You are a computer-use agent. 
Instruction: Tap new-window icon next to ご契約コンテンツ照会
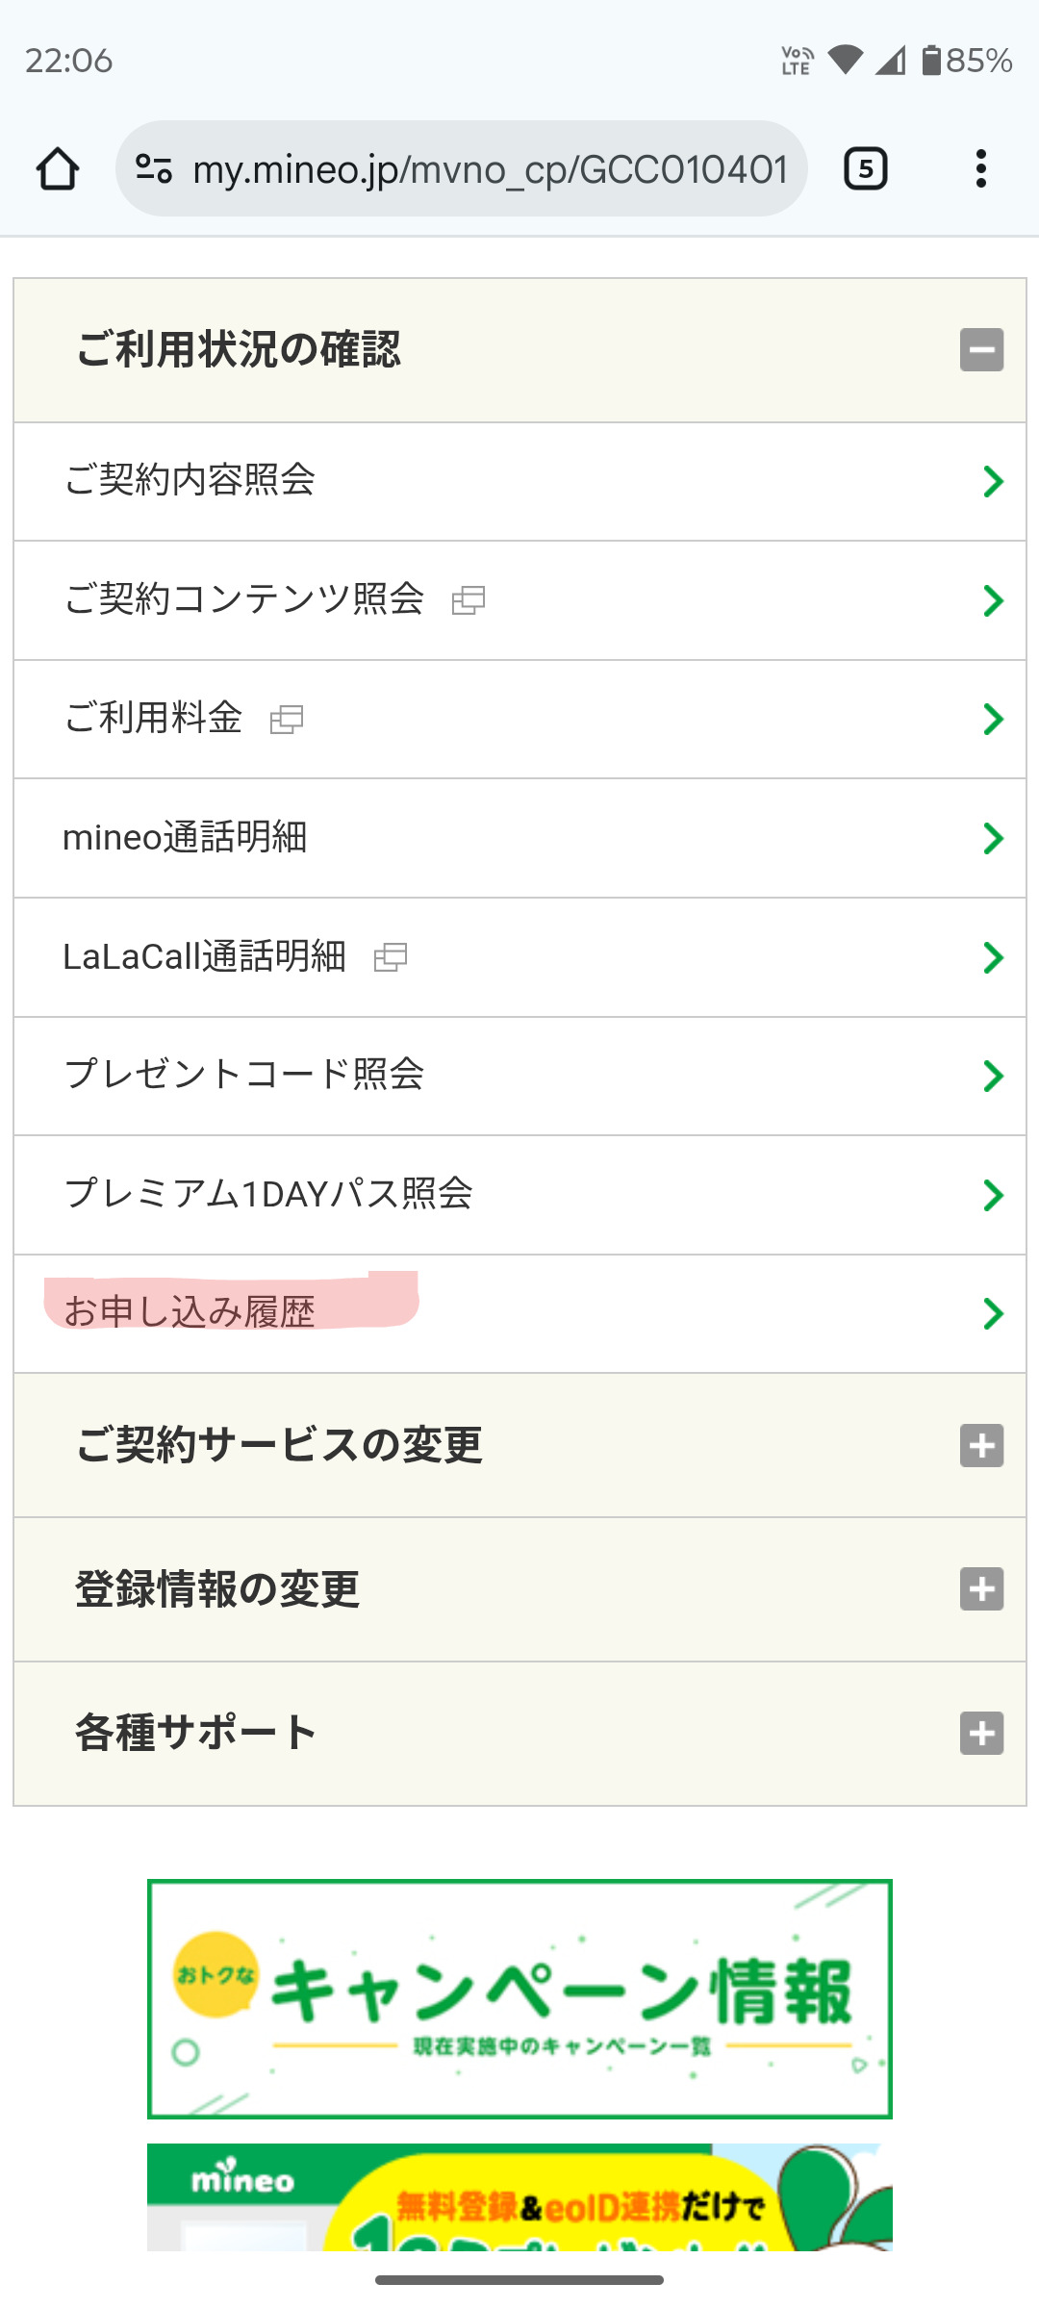(x=469, y=600)
